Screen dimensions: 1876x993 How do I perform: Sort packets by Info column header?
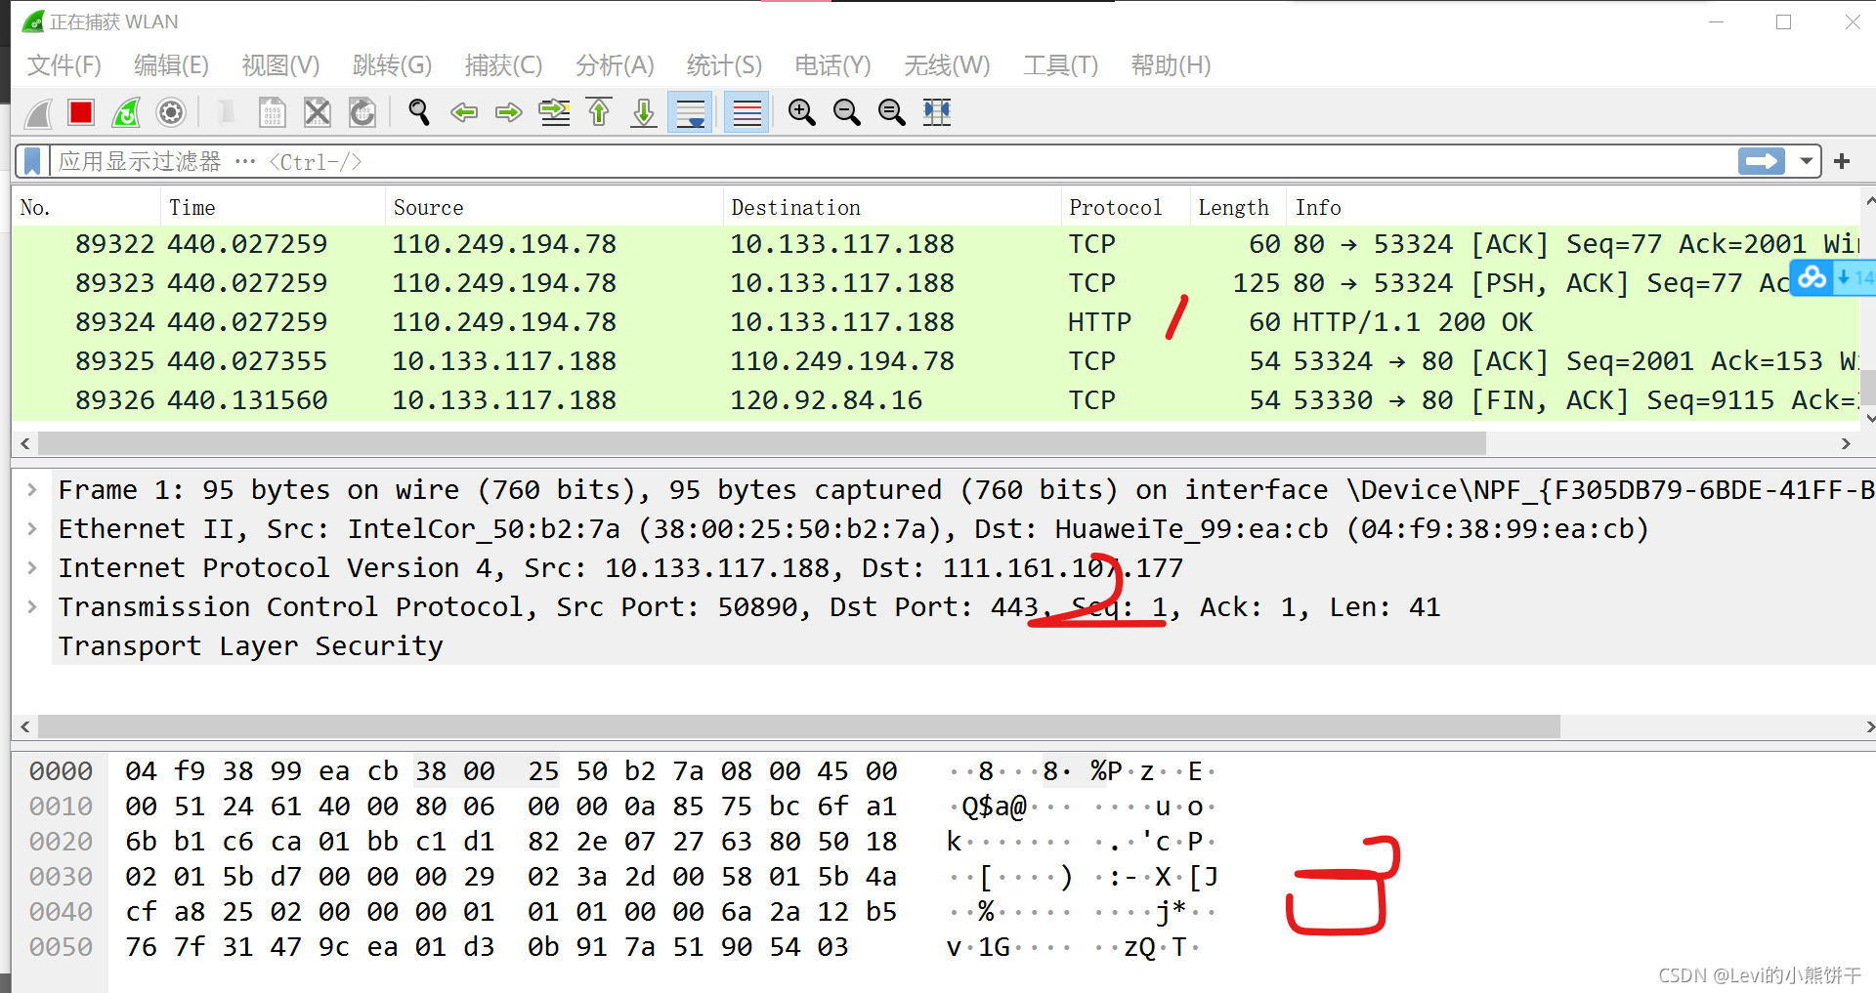tap(1574, 207)
